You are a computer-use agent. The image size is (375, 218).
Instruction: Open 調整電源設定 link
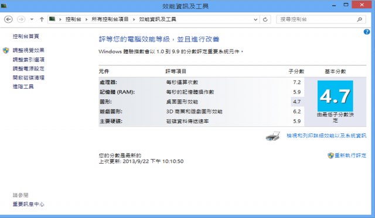click(x=29, y=69)
